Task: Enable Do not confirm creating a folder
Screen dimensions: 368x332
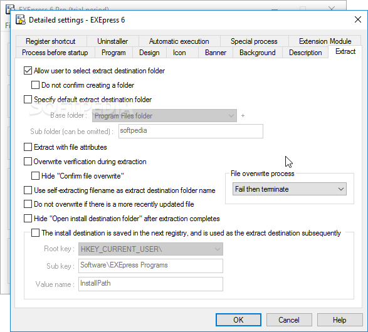Action: pyautogui.click(x=36, y=85)
